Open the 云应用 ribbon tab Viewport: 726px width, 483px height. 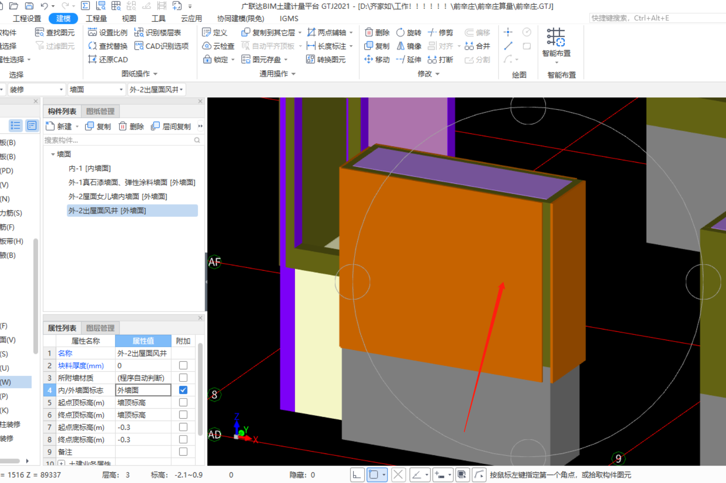(191, 18)
